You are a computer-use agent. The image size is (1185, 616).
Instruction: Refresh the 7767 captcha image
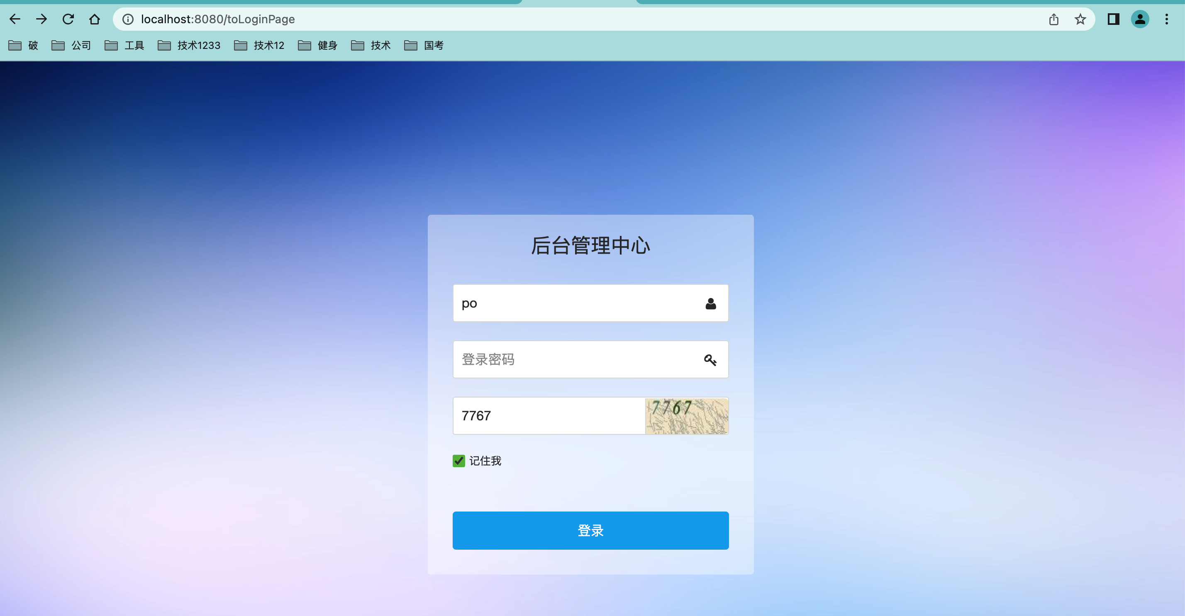(x=686, y=415)
